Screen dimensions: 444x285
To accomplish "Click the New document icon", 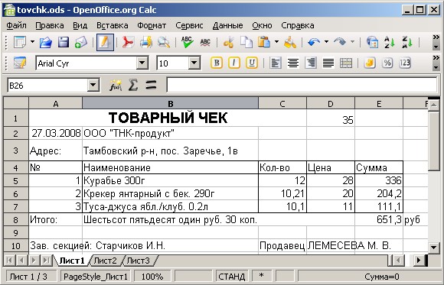I will (20, 43).
